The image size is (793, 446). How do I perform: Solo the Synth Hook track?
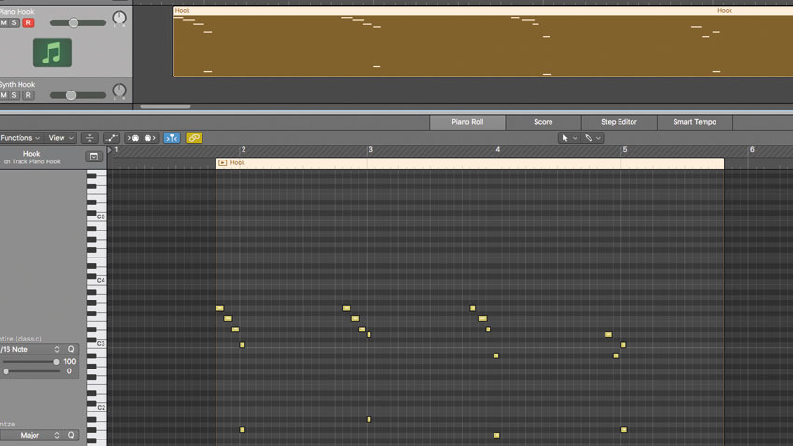(14, 95)
